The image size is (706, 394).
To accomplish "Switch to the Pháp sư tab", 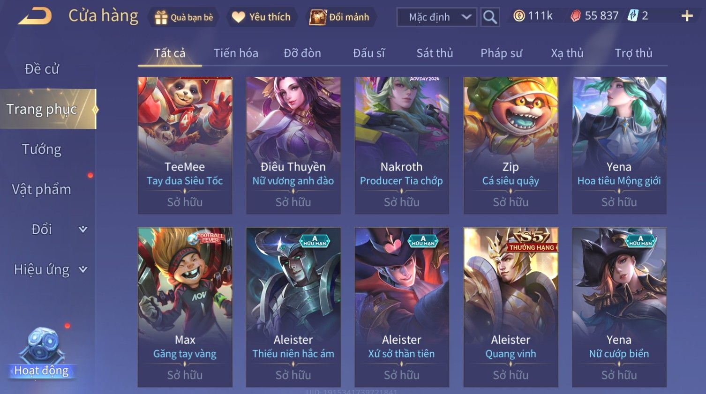I will click(x=501, y=53).
